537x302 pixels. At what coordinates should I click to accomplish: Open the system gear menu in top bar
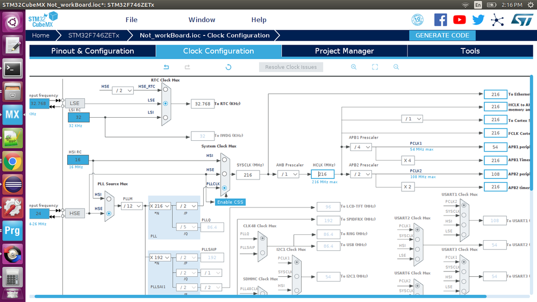point(531,5)
